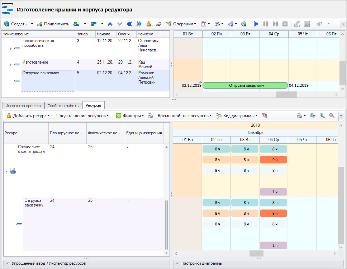
Task: Click the resource diagram vertical scrollbar thumb
Action: [x=341, y=205]
